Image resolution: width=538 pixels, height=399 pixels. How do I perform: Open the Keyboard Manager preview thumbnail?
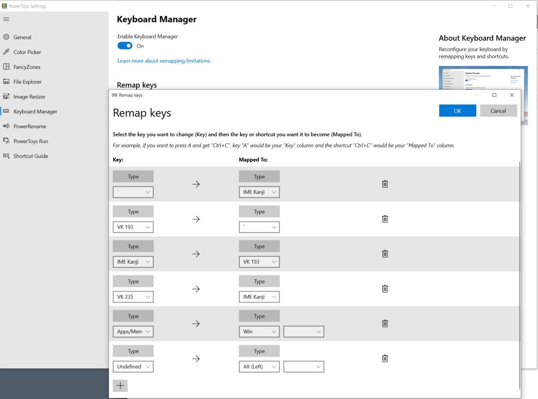point(483,78)
